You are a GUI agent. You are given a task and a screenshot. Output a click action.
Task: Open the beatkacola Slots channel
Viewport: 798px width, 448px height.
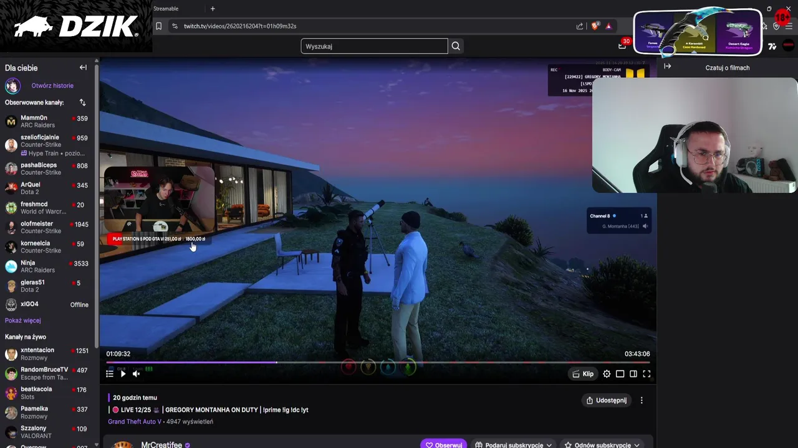point(47,393)
